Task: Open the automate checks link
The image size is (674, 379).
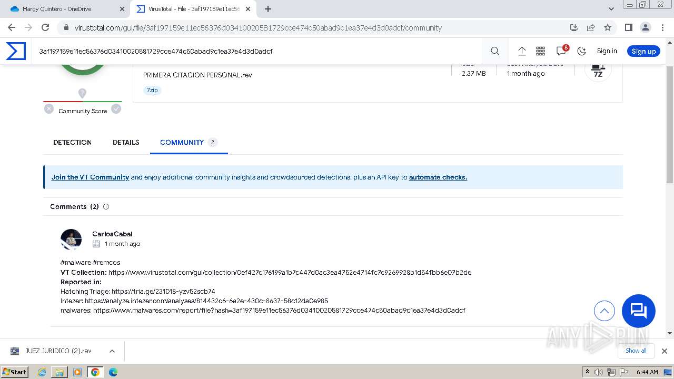Action: (x=438, y=177)
